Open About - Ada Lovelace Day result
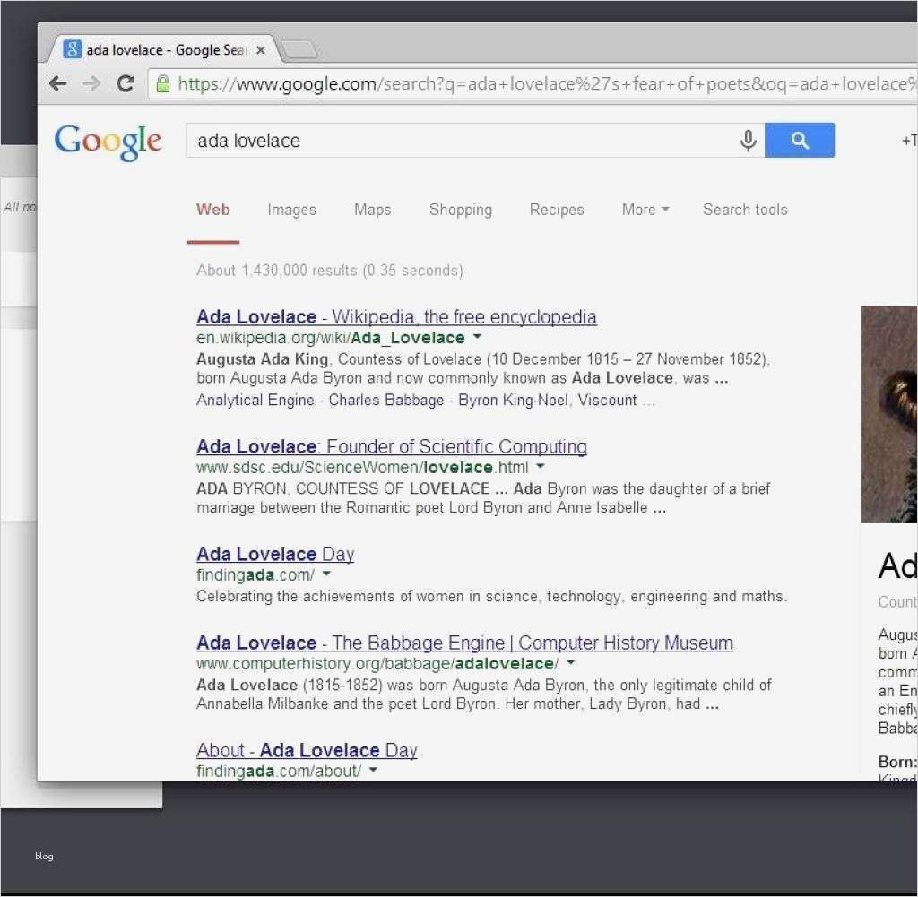This screenshot has height=897, width=918. point(307,751)
